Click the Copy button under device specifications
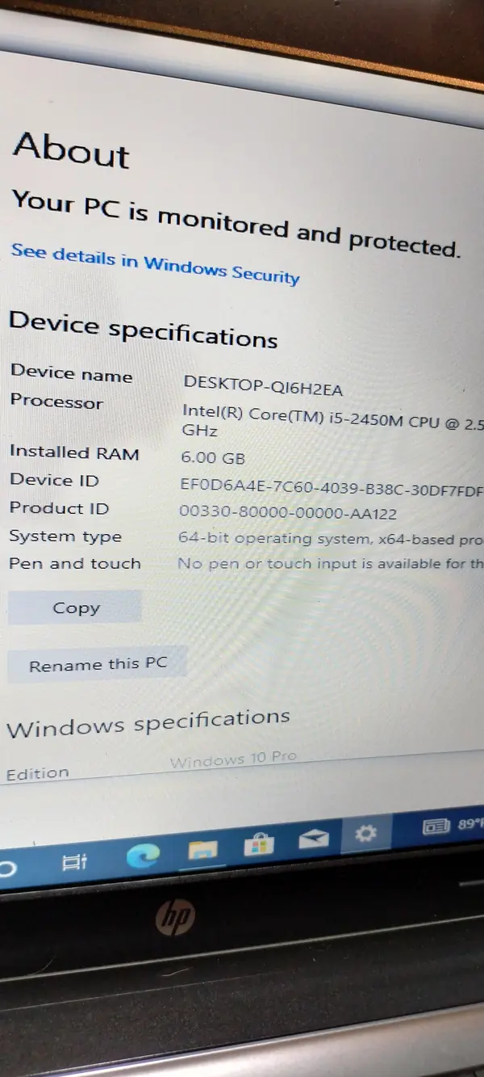Image resolution: width=484 pixels, height=1077 pixels. pos(75,608)
